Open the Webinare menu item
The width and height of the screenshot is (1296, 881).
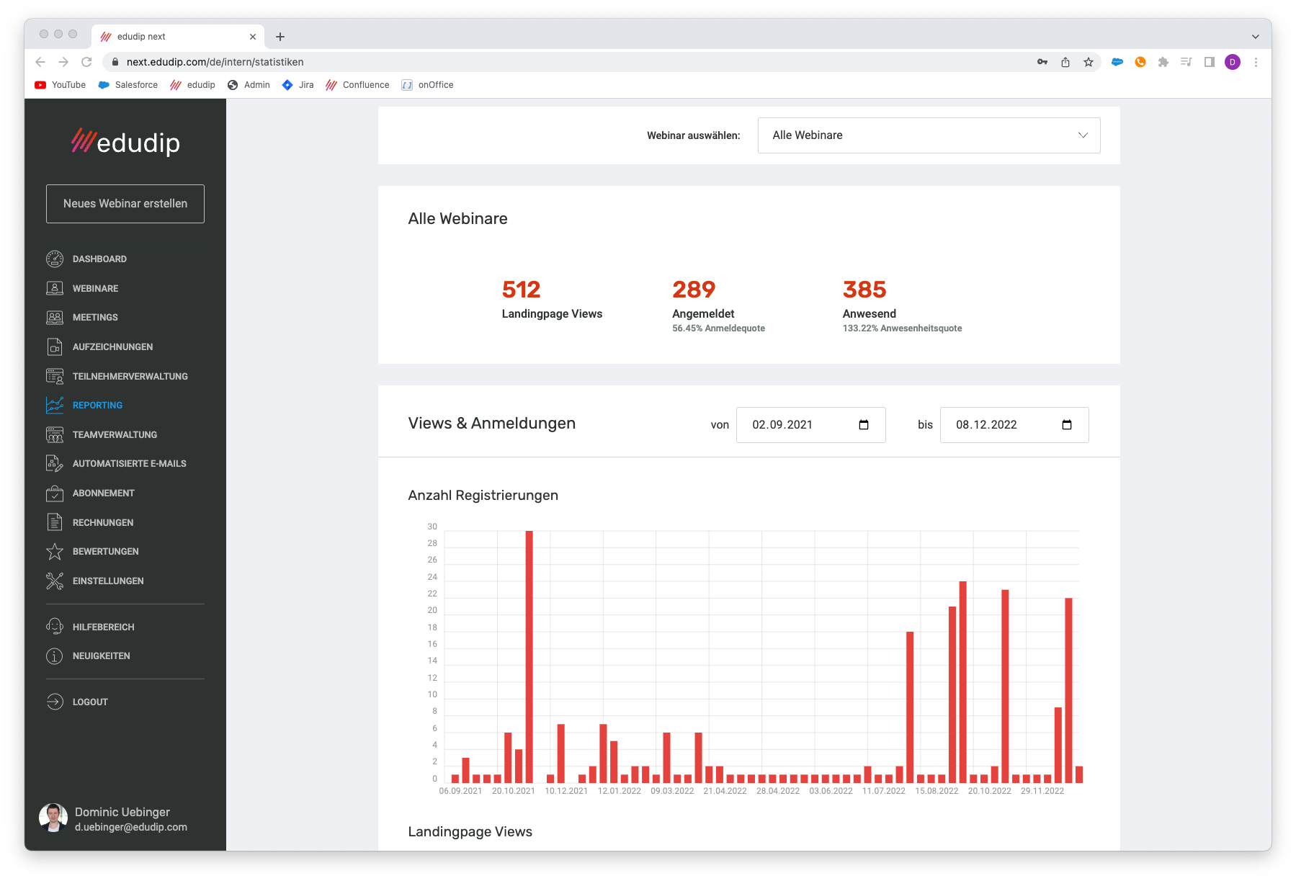click(x=95, y=288)
